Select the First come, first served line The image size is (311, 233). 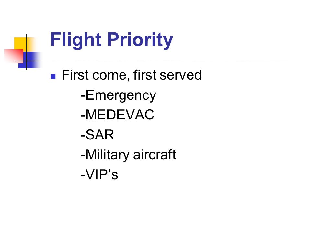click(x=132, y=75)
